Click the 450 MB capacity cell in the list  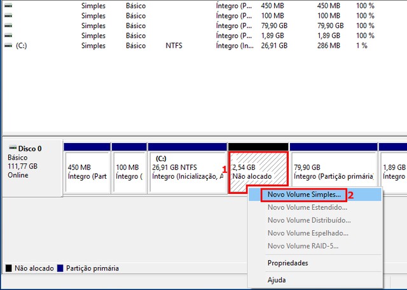click(272, 6)
